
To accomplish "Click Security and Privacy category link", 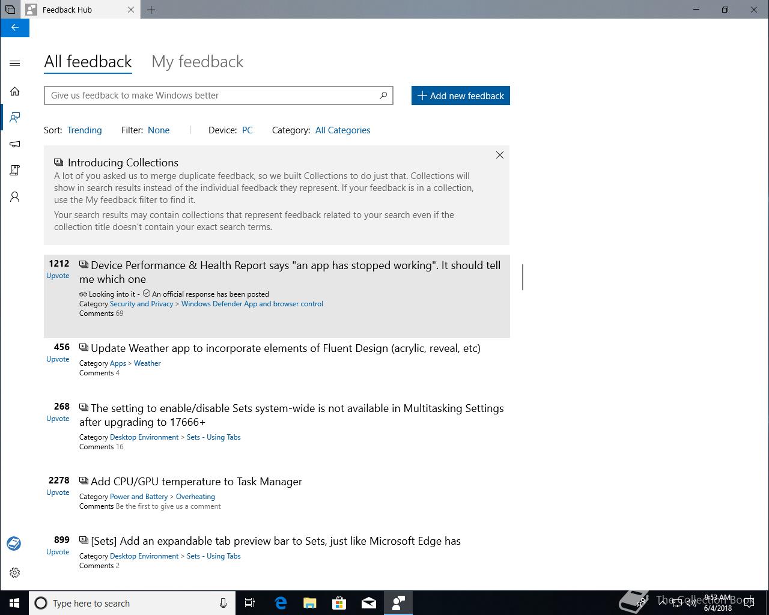I will 141,304.
